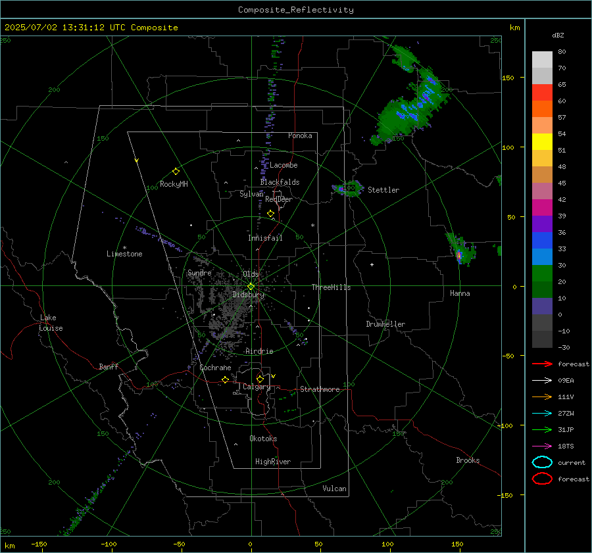Click the yellow diamond marker near Cochrane

click(226, 379)
